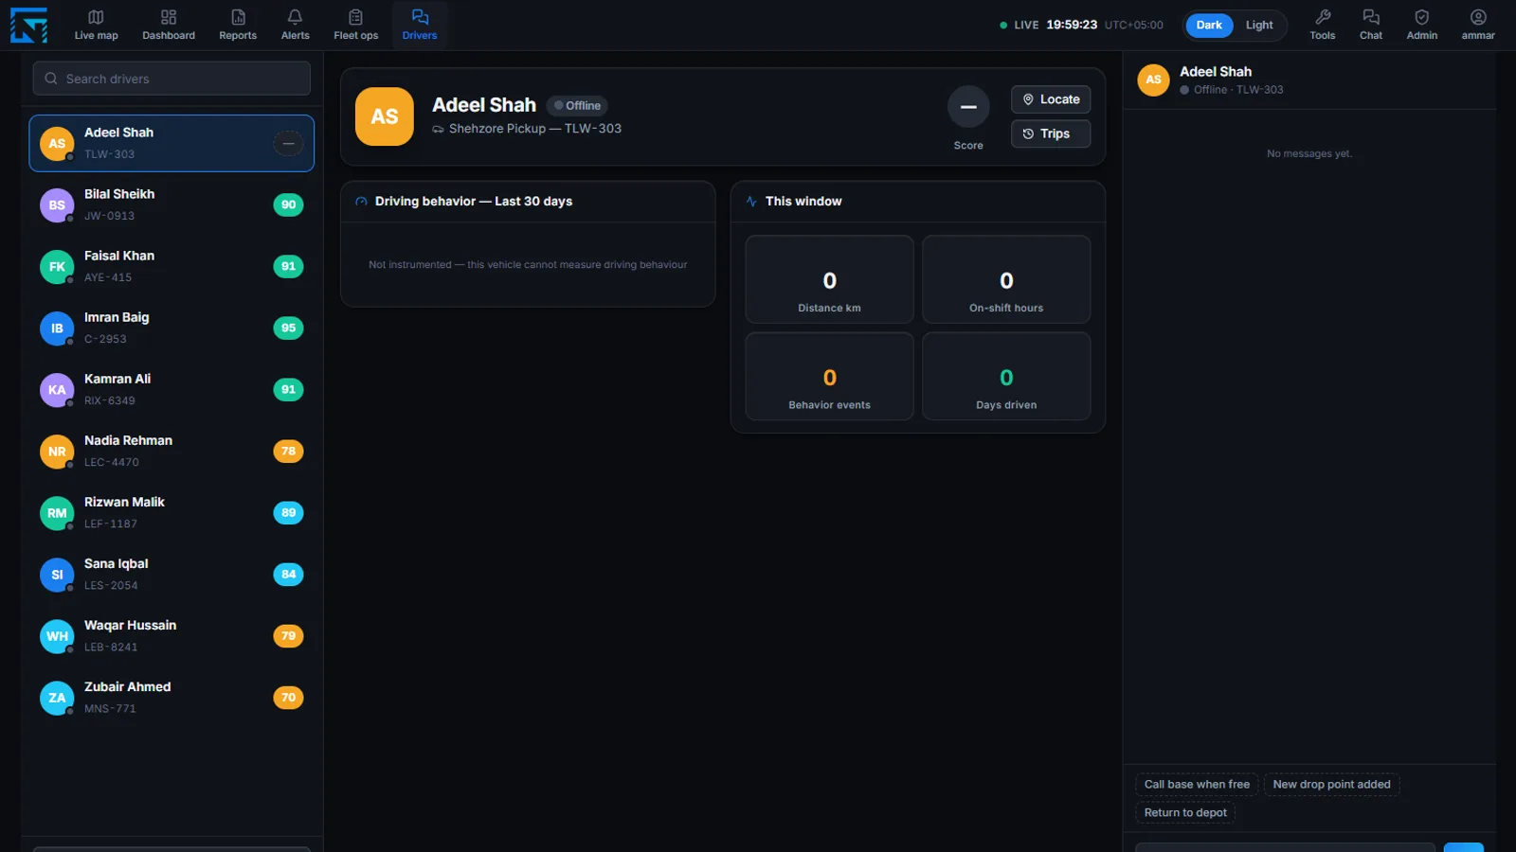The image size is (1516, 852).
Task: Click the KA avatar for Kamran Ali
Action: click(x=57, y=389)
